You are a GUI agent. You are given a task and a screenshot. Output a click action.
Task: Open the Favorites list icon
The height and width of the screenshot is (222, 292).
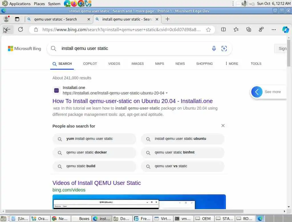[x=236, y=29]
